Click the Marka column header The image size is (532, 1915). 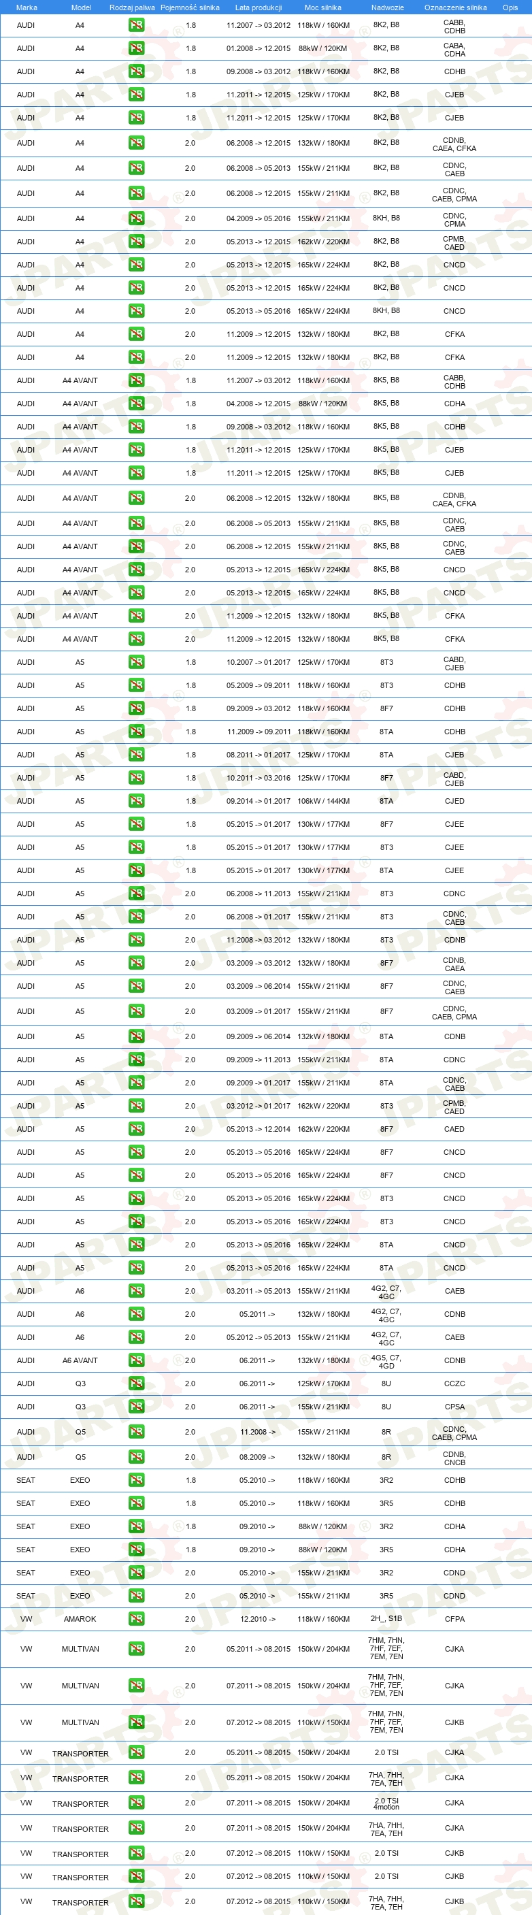26,7
